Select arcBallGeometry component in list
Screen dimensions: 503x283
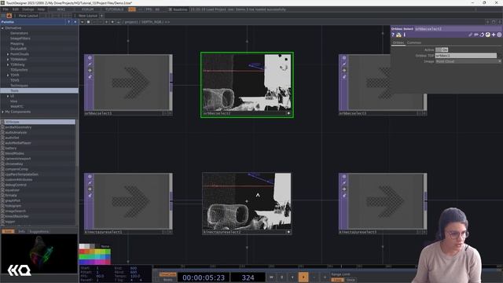point(18,127)
